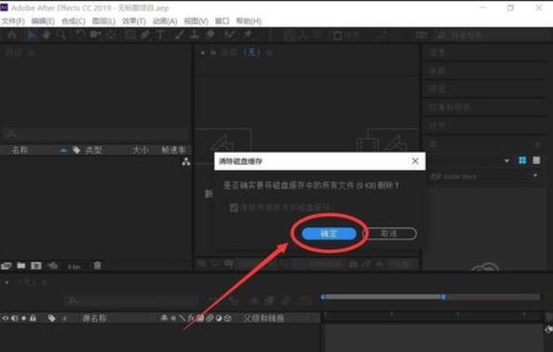Open the library selection dropdown arrow
The height and width of the screenshot is (352, 553).
[507, 161]
